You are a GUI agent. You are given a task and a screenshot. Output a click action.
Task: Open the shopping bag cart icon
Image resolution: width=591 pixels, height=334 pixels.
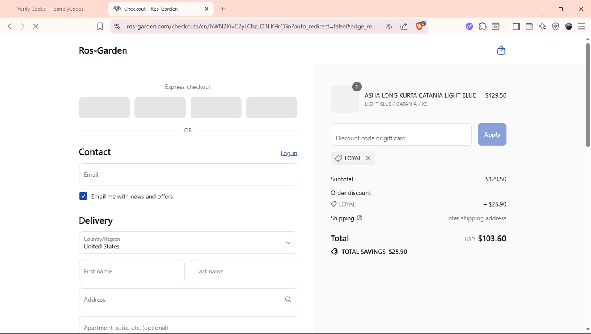[x=501, y=50]
